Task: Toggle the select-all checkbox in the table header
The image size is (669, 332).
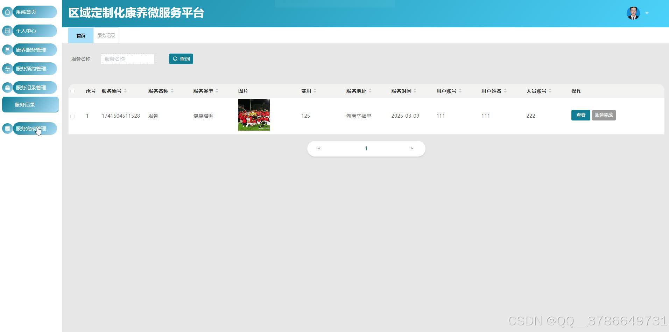Action: click(72, 91)
